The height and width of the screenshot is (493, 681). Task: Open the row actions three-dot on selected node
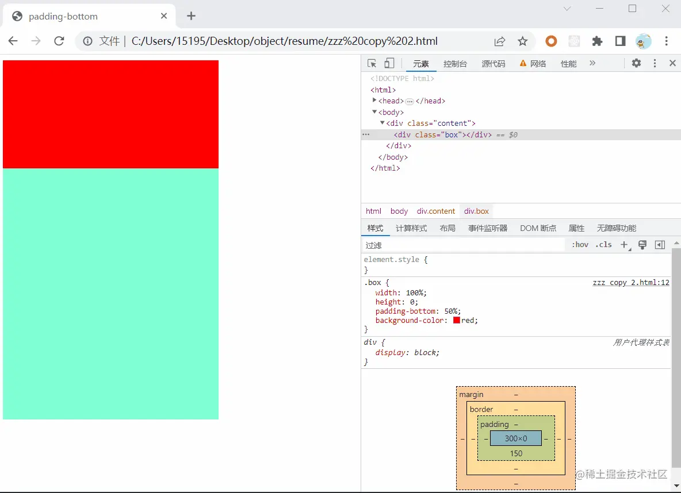tap(366, 134)
